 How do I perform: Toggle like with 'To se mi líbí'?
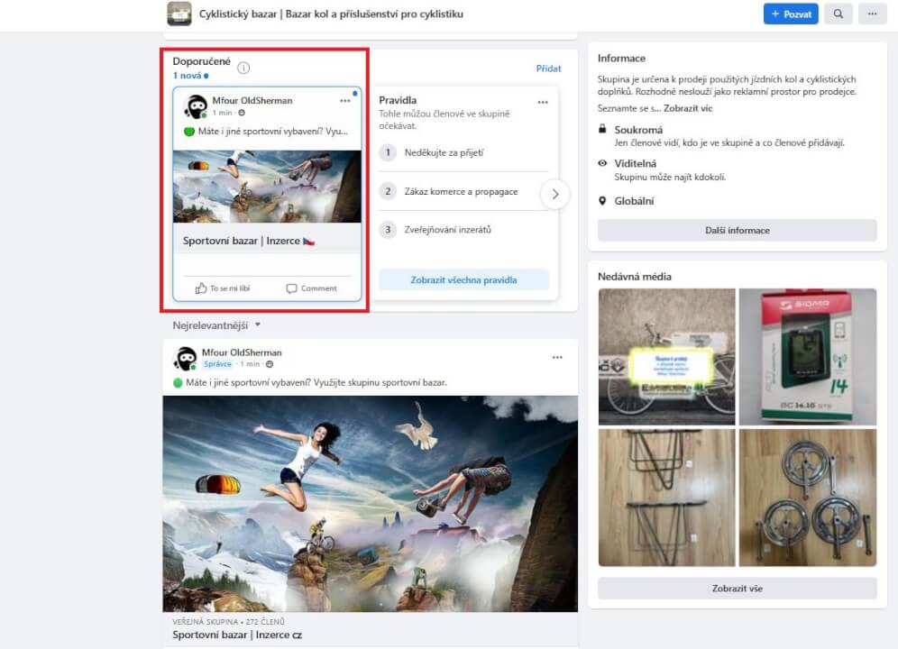click(x=223, y=288)
